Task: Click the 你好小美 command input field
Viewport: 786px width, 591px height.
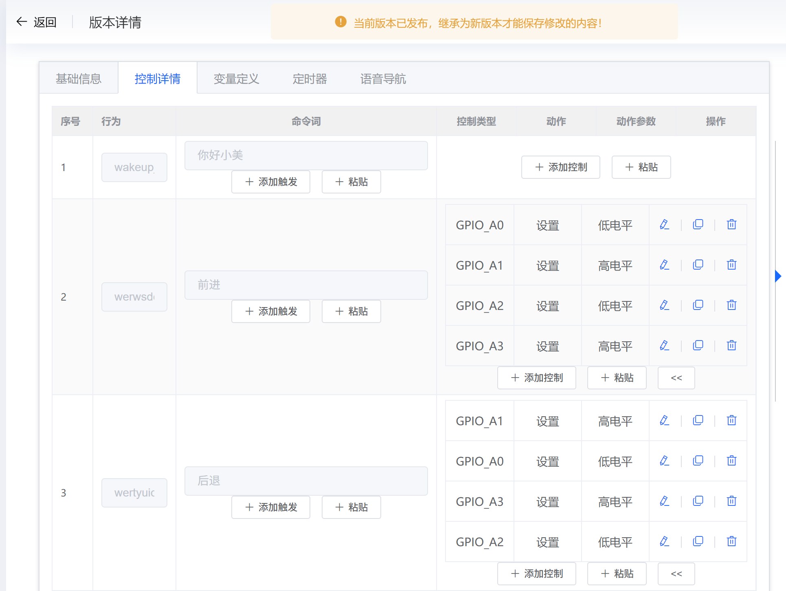Action: pos(306,155)
